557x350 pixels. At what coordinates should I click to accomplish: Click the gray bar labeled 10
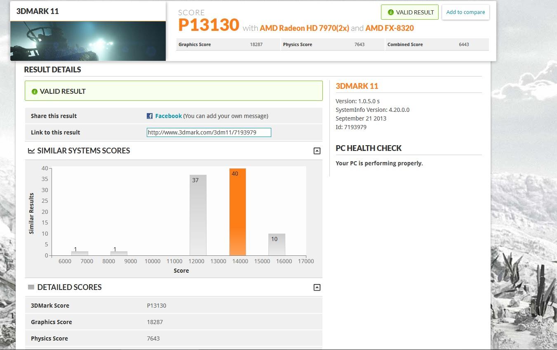277,244
